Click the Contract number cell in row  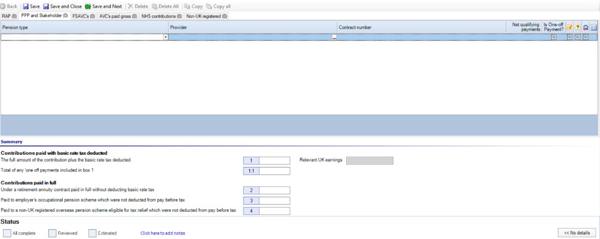tap(421, 37)
